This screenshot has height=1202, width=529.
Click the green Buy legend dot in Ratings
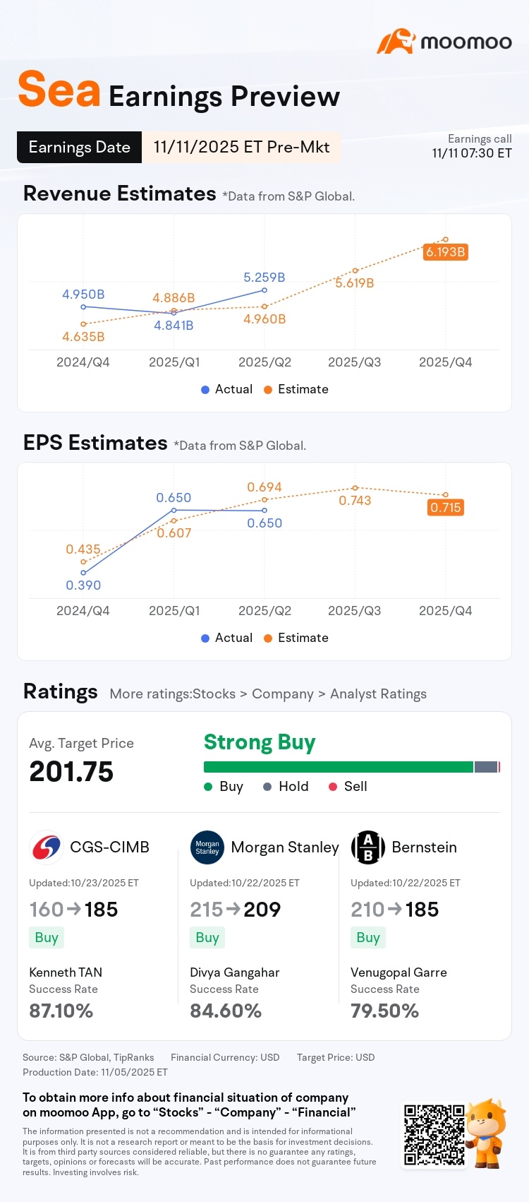pos(208,787)
